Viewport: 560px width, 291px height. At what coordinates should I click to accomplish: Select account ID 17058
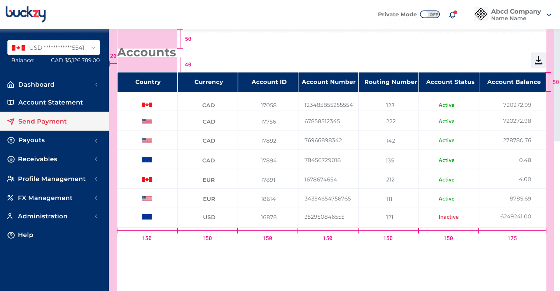(269, 105)
